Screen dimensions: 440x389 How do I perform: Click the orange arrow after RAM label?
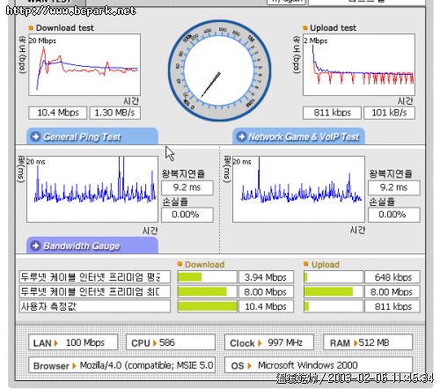(356, 343)
